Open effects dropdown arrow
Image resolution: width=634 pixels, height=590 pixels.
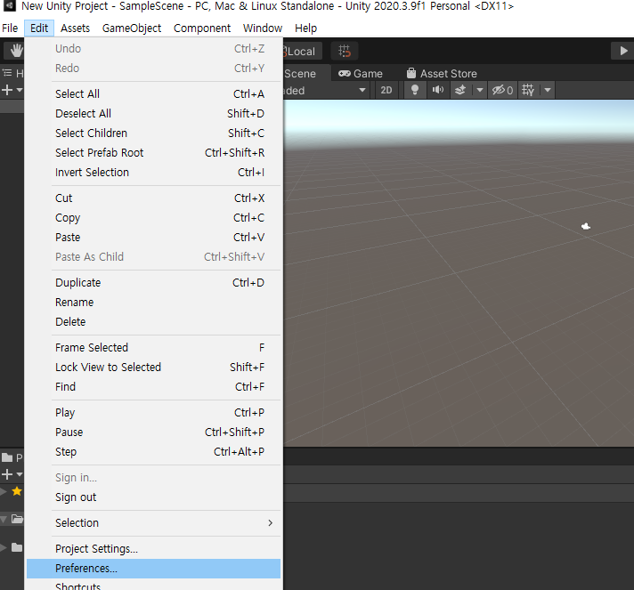480,90
